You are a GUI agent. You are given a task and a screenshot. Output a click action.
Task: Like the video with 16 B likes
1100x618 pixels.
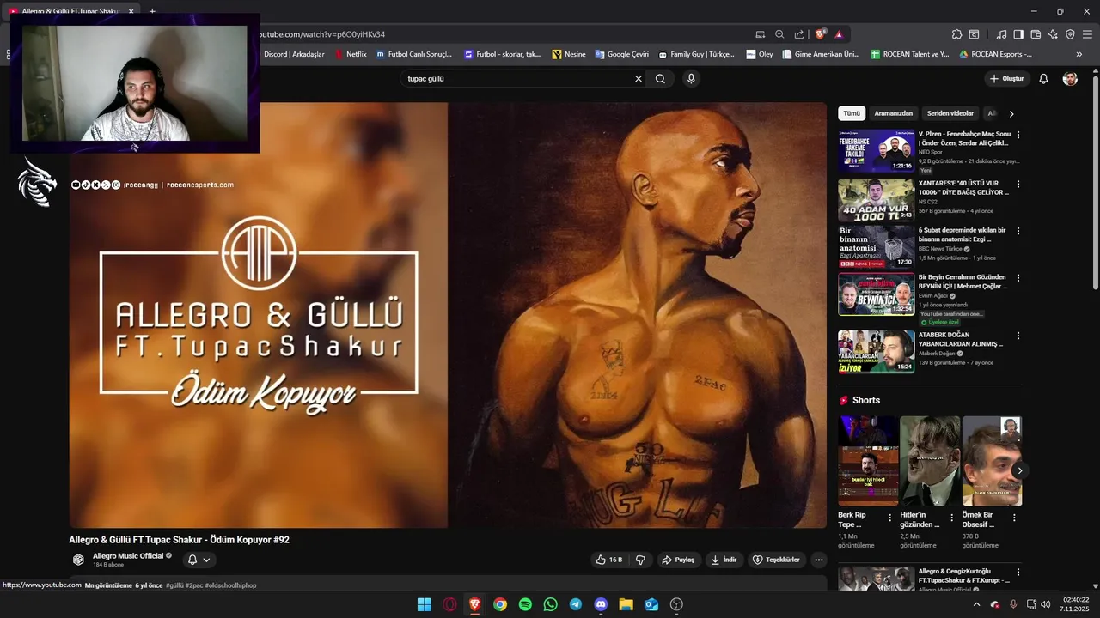pyautogui.click(x=609, y=560)
